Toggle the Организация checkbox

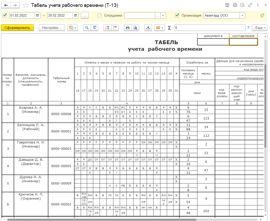[x=177, y=16]
